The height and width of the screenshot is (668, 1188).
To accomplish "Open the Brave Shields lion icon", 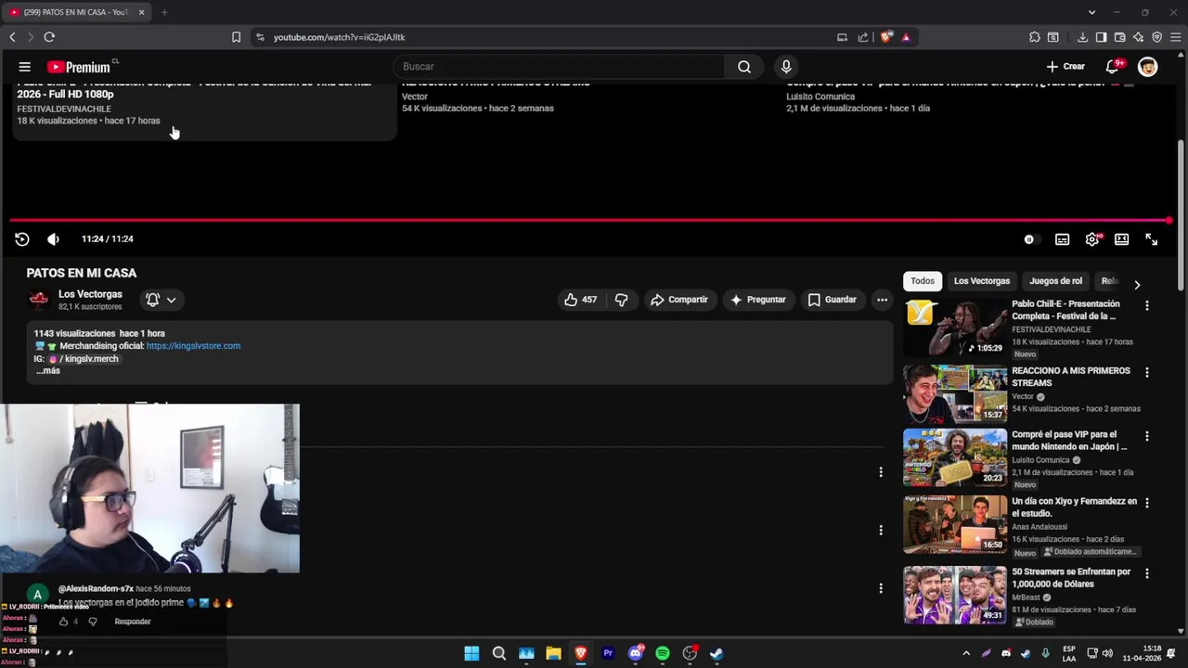I will [886, 37].
